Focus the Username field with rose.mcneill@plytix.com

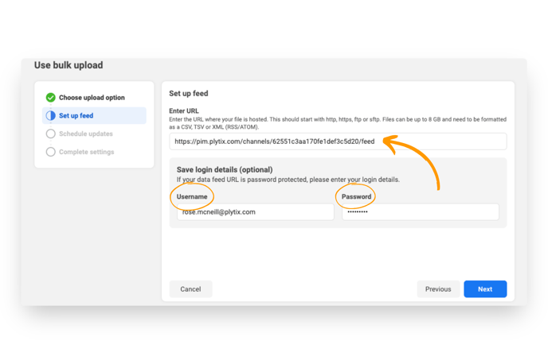(x=256, y=212)
